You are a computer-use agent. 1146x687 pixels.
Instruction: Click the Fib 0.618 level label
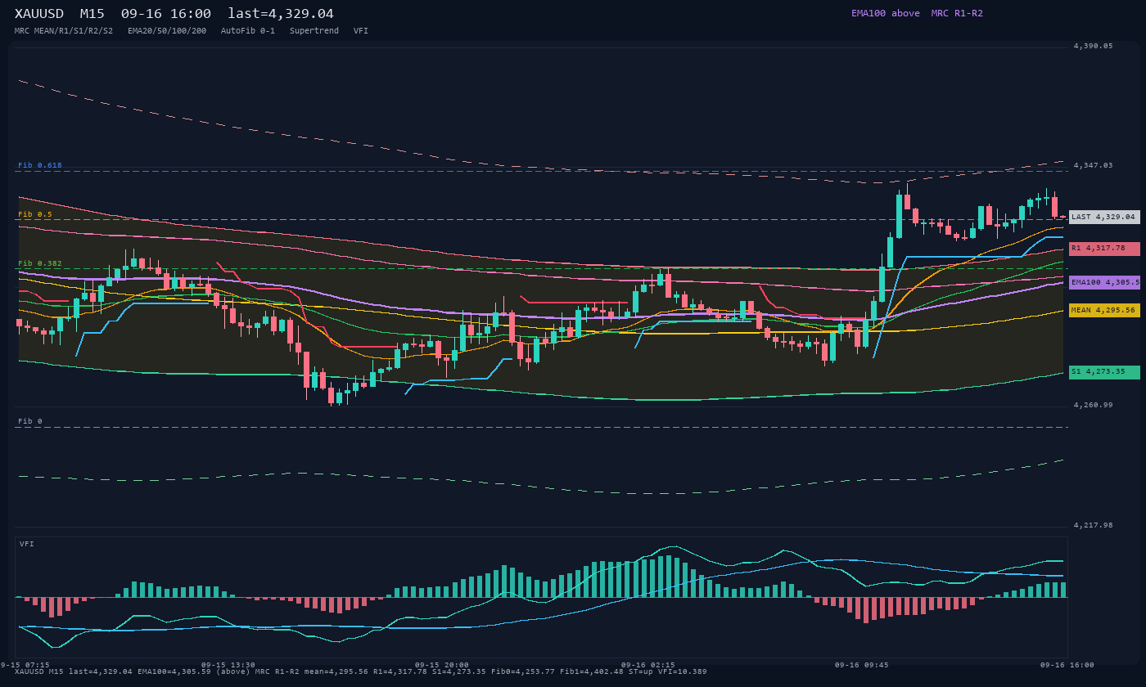click(x=40, y=165)
